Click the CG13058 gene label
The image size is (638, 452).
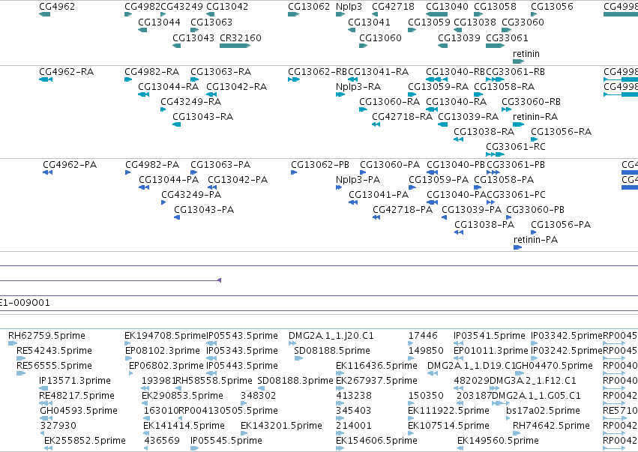(x=496, y=7)
